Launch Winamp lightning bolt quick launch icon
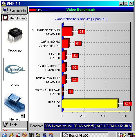This screenshot has height=137, width=135. (x=11, y=135)
